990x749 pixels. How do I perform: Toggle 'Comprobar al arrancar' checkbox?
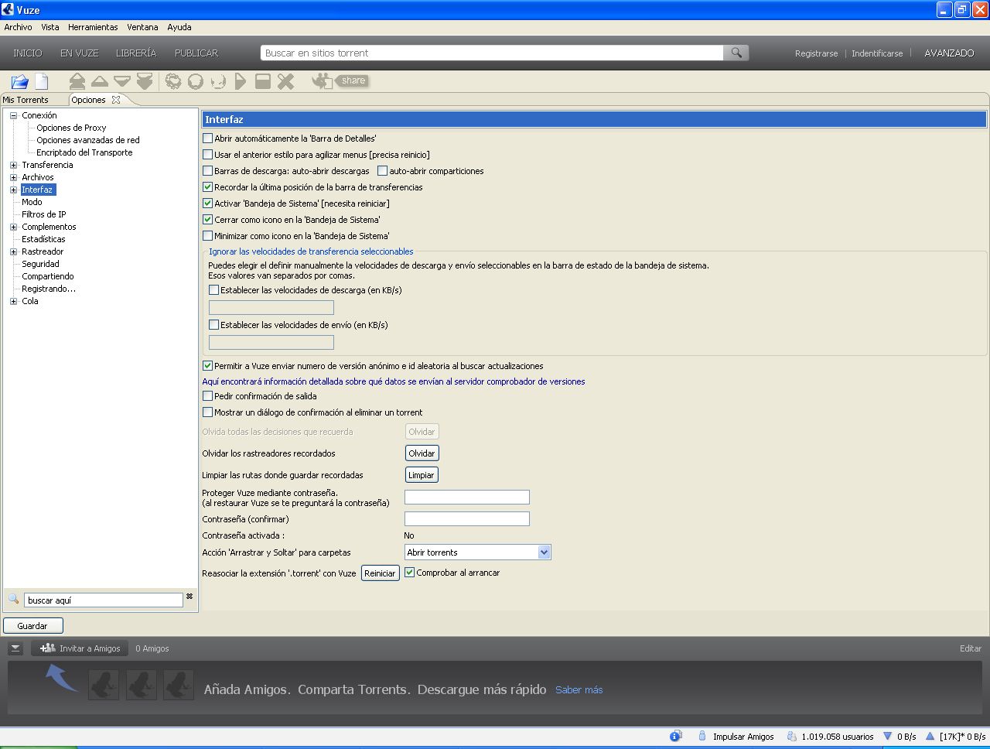(410, 573)
